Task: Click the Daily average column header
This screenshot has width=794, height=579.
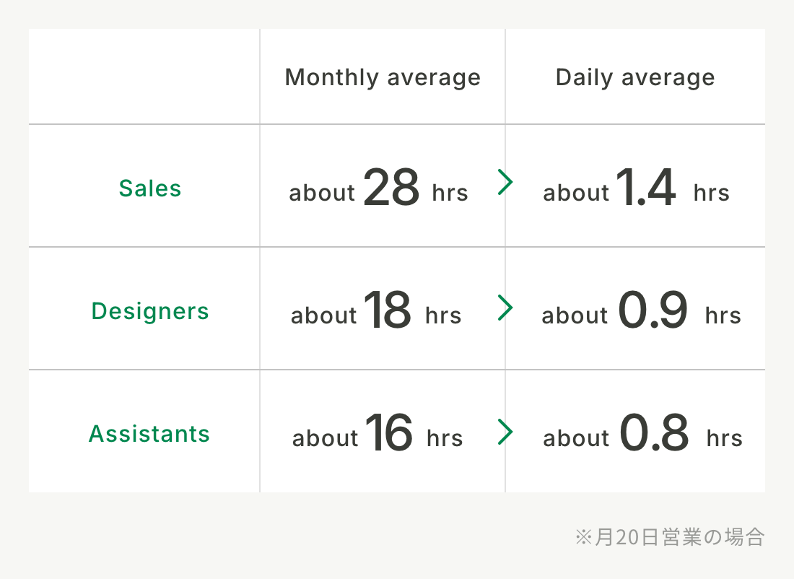Action: click(x=635, y=77)
